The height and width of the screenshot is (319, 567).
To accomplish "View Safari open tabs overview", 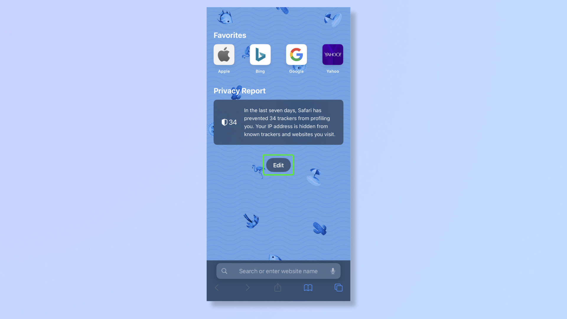I will (338, 288).
